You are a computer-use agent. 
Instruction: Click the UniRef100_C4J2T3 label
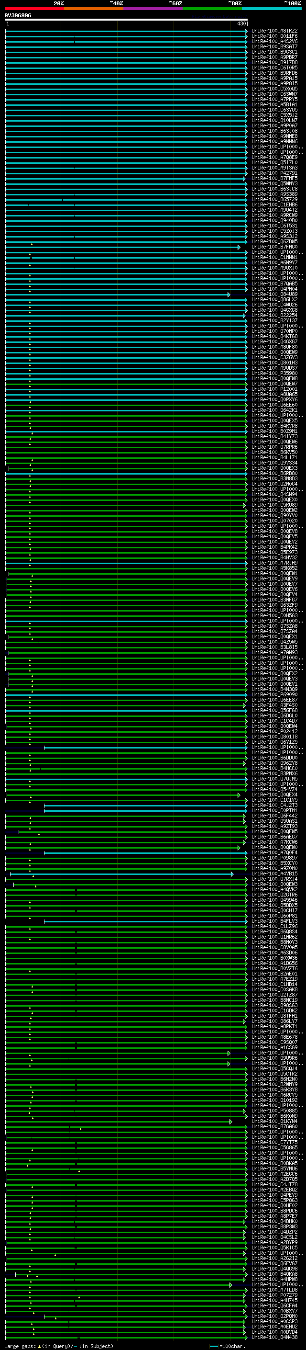click(274, 805)
